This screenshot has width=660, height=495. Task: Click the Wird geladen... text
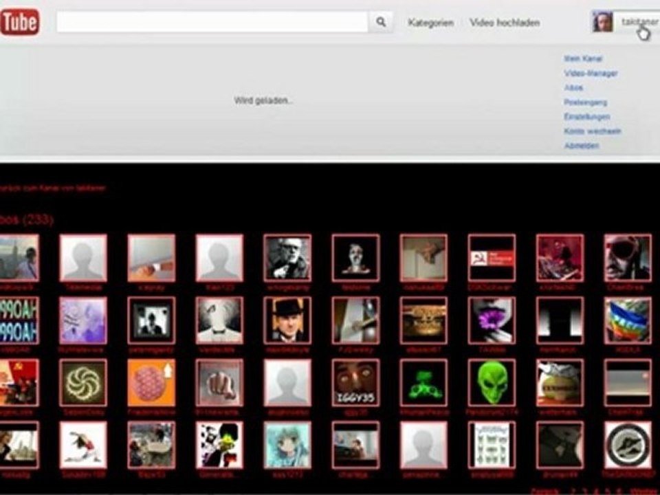pos(263,100)
